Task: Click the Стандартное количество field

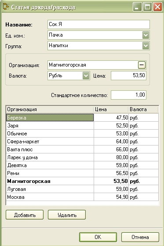Action: (x=129, y=95)
